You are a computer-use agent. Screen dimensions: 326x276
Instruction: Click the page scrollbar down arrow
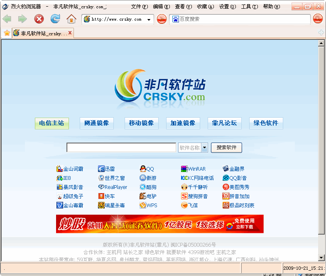321,257
